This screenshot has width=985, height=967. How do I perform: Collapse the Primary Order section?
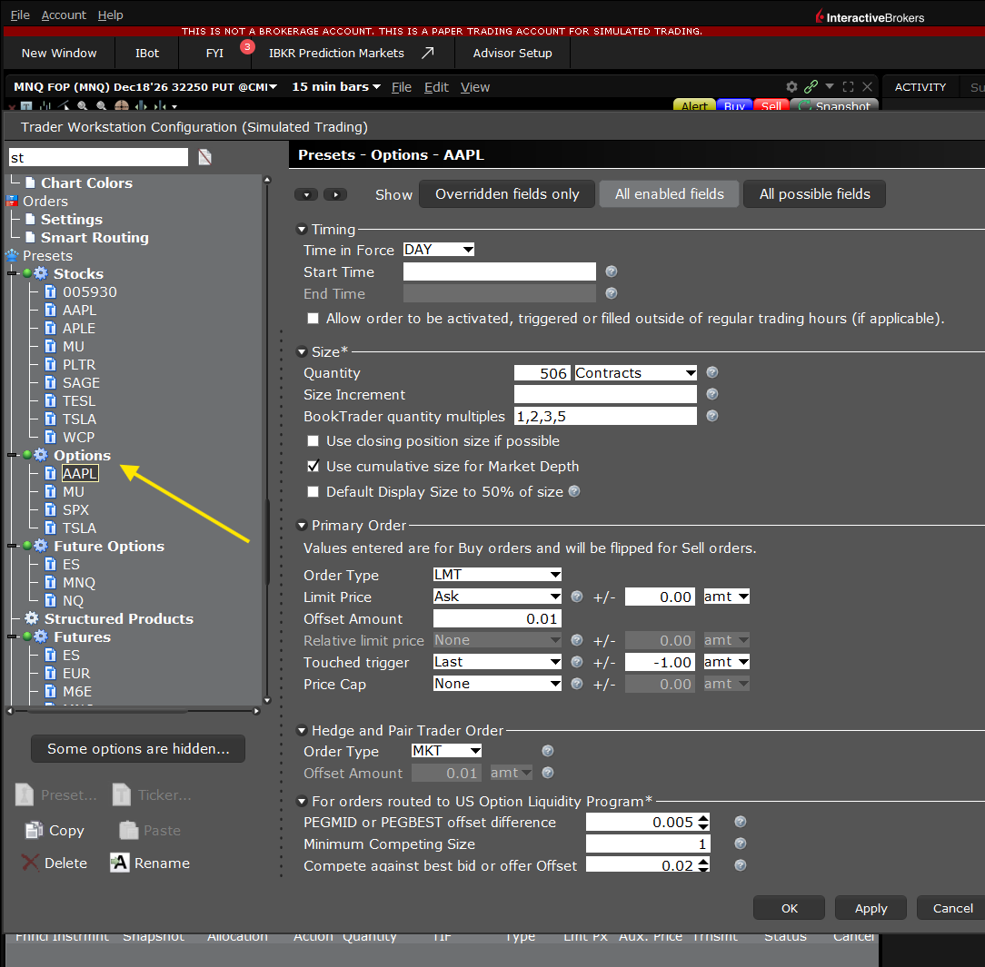pyautogui.click(x=302, y=525)
